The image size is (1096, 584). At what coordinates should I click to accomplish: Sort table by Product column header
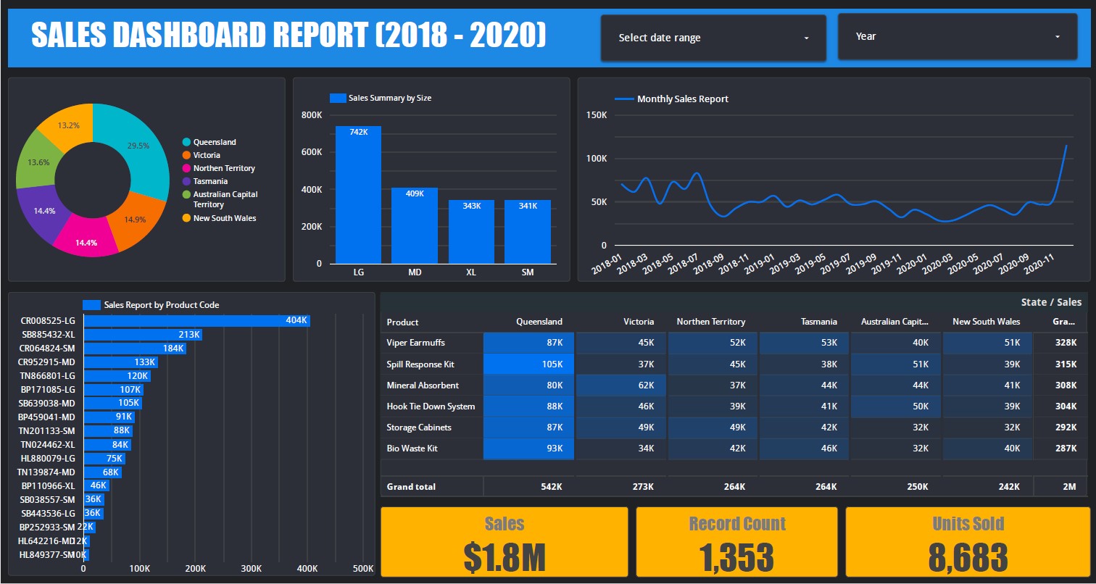pyautogui.click(x=403, y=322)
